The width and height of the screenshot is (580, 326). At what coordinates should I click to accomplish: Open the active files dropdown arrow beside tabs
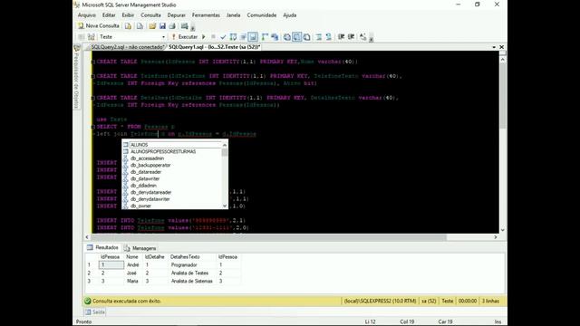coord(494,47)
